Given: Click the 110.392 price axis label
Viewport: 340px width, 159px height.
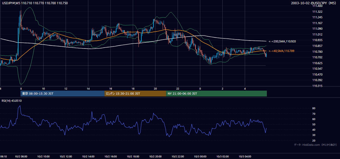Looking at the screenshot, I should [317, 80].
